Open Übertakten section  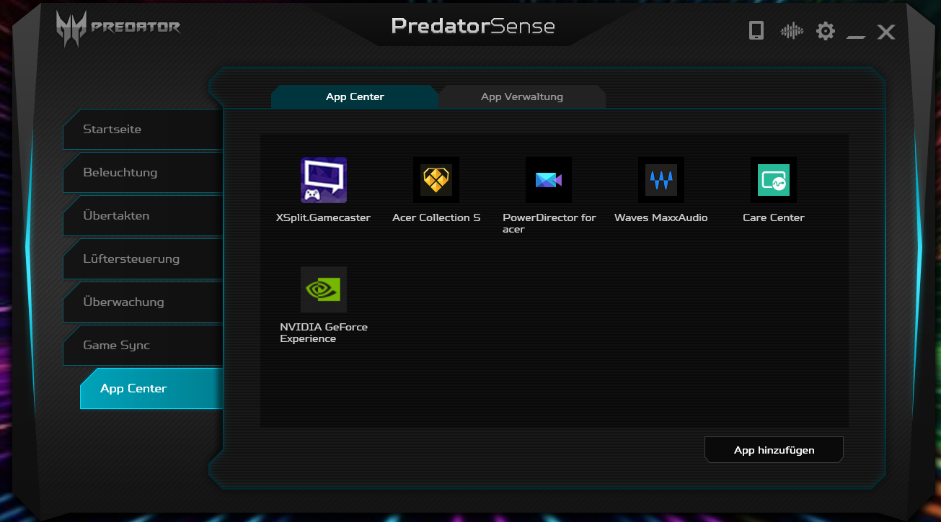point(143,216)
